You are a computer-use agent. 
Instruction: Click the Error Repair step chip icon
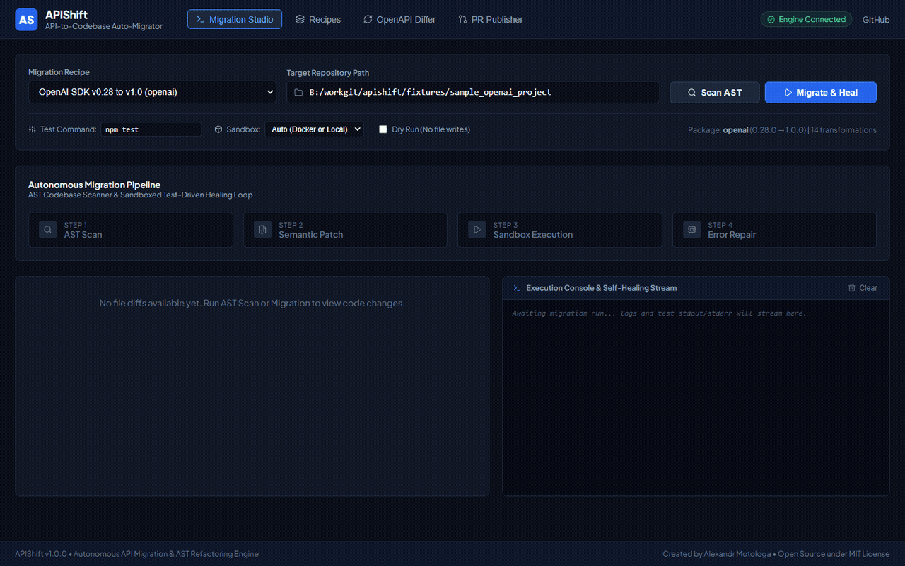pyautogui.click(x=691, y=230)
